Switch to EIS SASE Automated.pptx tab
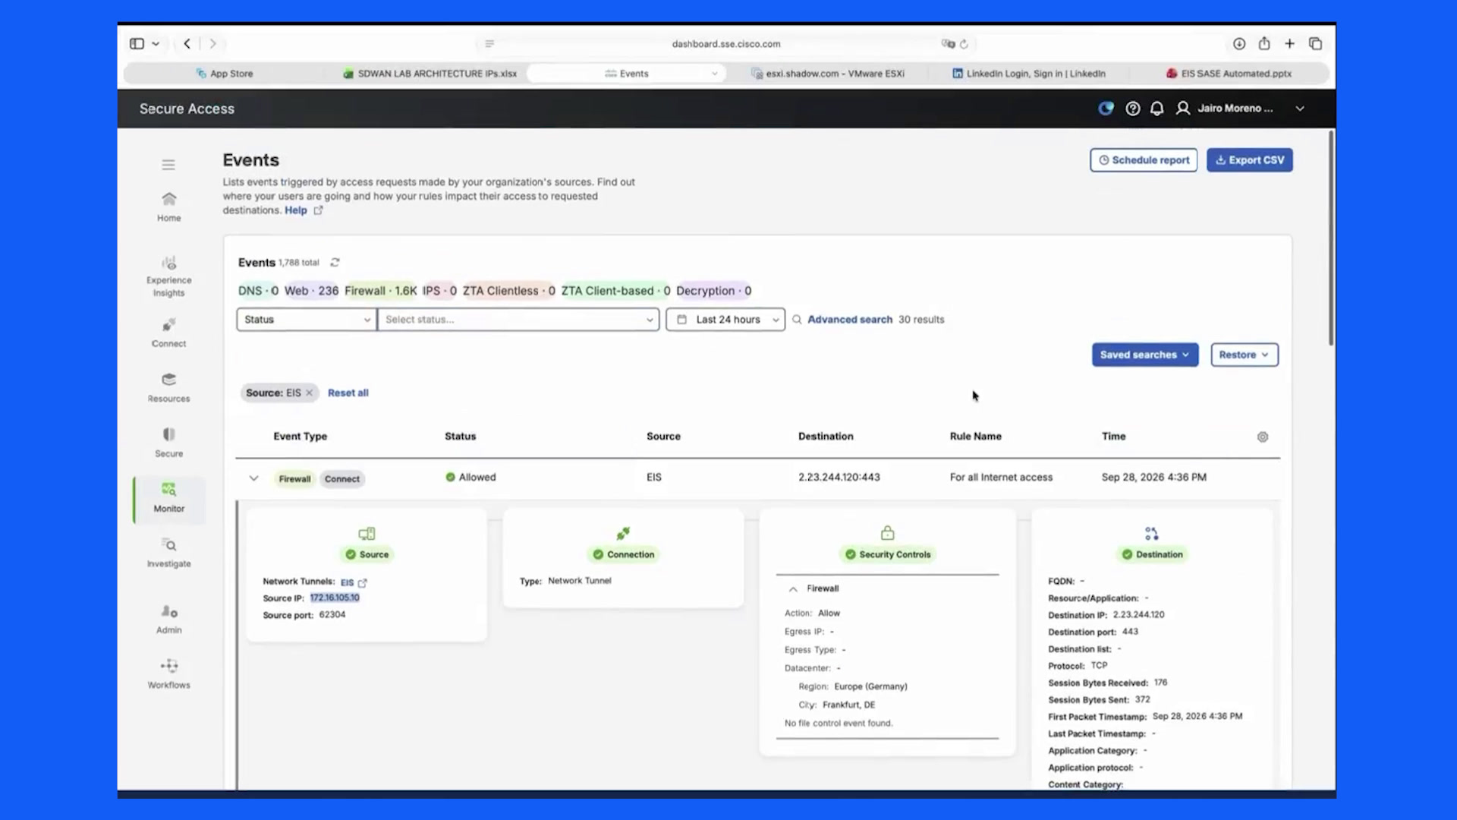The image size is (1457, 820). point(1229,74)
